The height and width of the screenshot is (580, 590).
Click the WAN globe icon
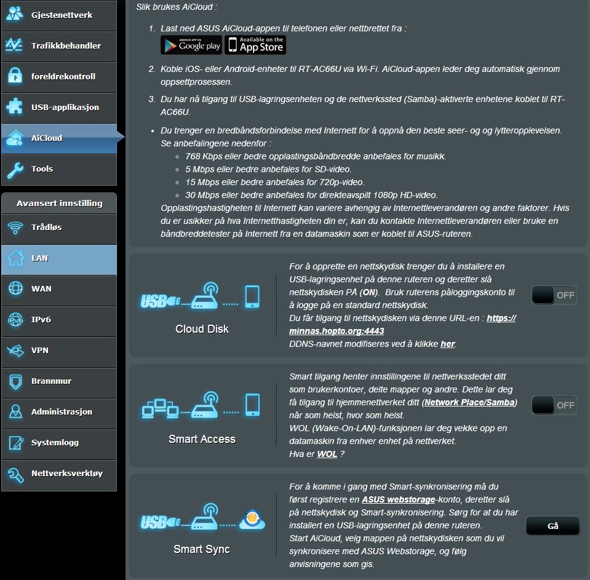pyautogui.click(x=15, y=288)
